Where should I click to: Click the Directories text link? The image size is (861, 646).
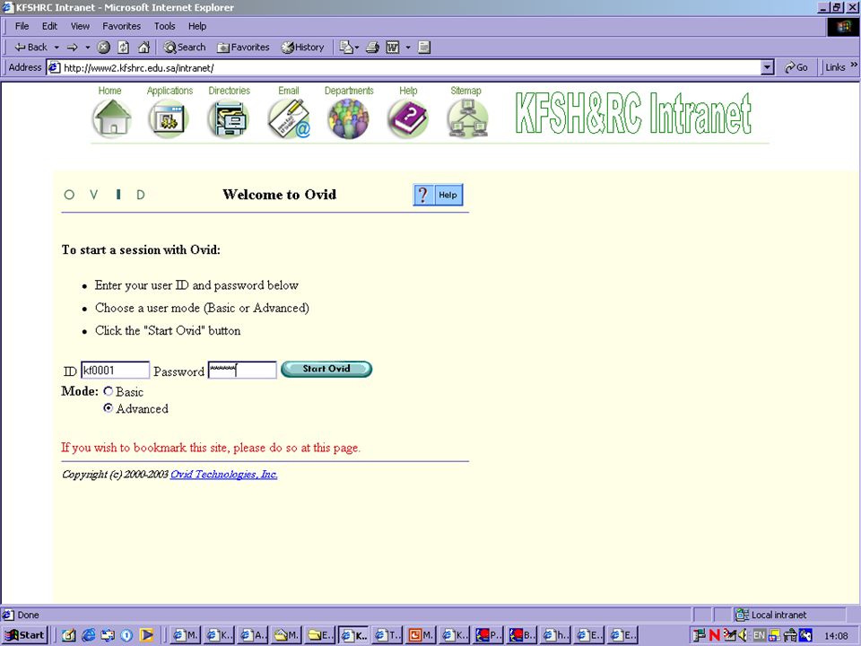[229, 91]
